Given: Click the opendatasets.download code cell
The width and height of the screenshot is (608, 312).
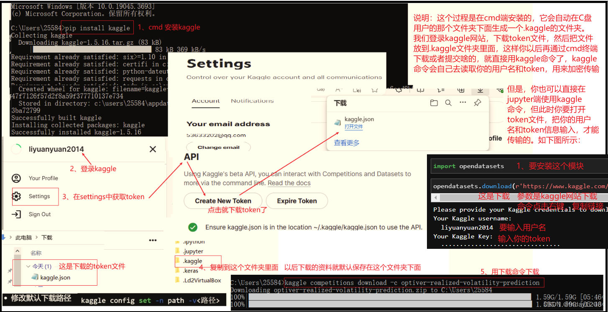Looking at the screenshot, I should (x=519, y=186).
